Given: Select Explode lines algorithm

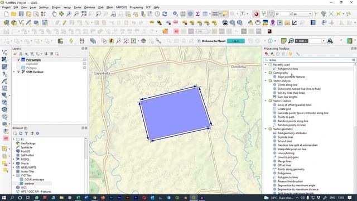Looking at the screenshot, I should tap(285, 137).
